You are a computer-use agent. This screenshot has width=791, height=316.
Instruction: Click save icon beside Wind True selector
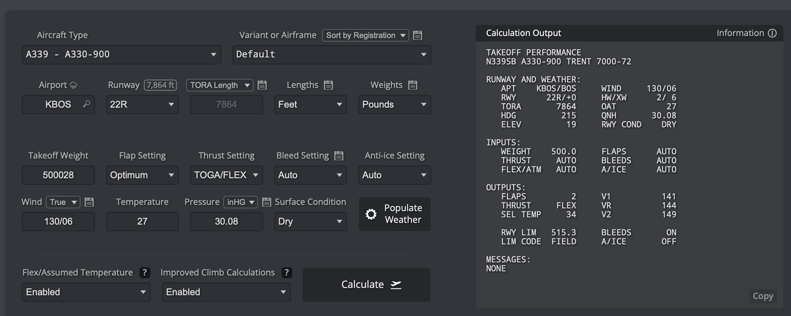point(89,202)
